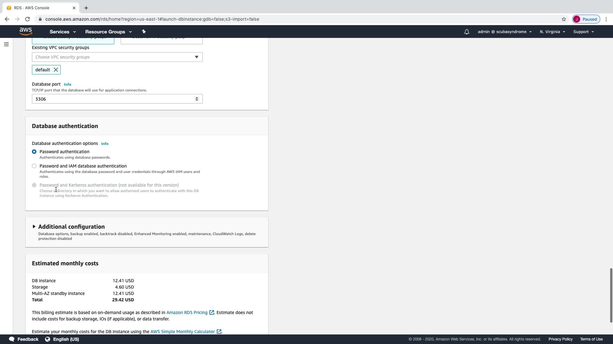Open a new browser tab
Viewport: 613px width, 344px height.
pos(86,8)
